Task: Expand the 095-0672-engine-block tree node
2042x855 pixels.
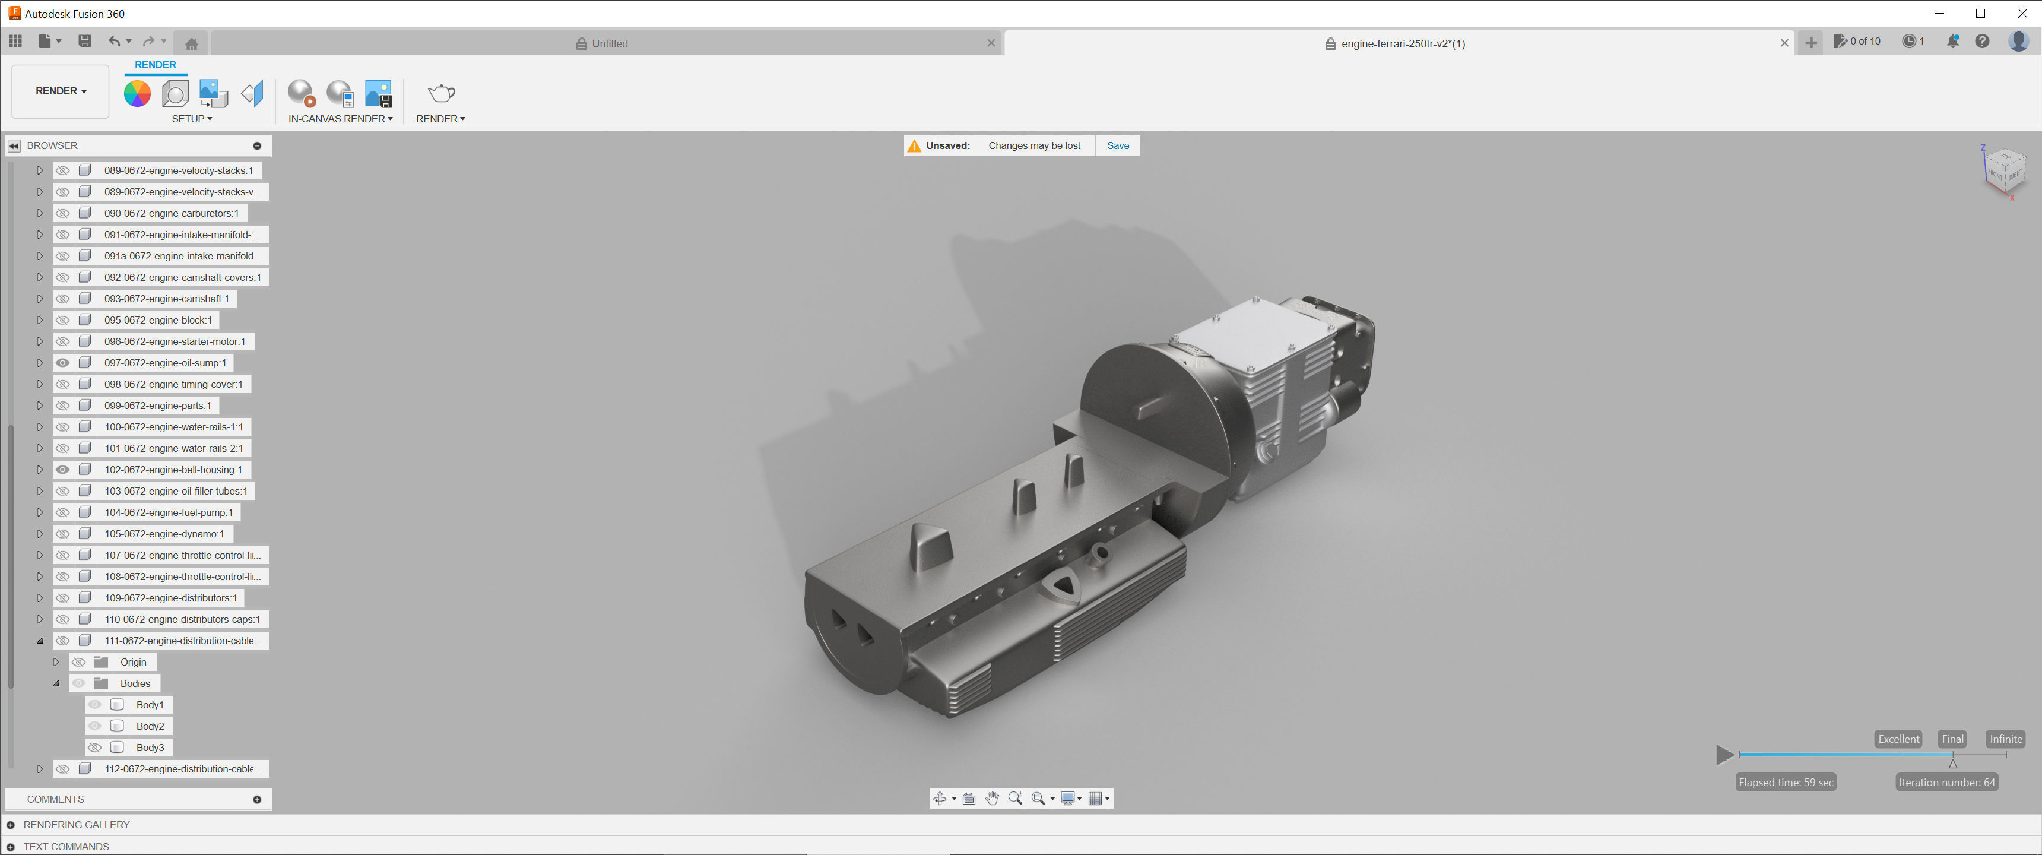Action: pos(40,321)
